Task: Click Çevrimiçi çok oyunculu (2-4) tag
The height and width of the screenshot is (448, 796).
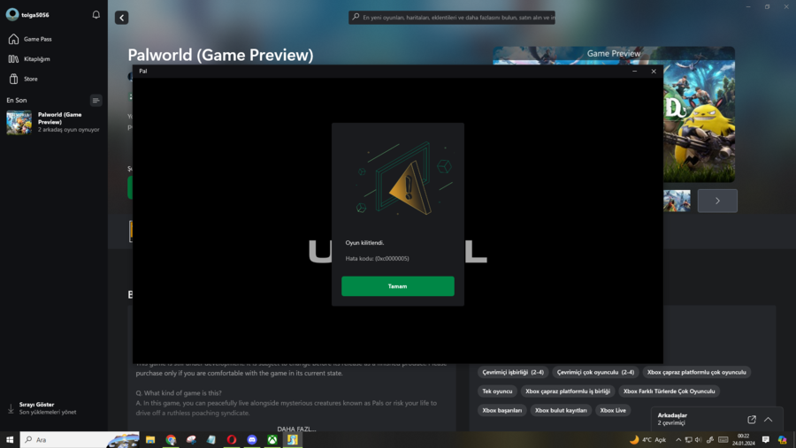Action: [595, 372]
